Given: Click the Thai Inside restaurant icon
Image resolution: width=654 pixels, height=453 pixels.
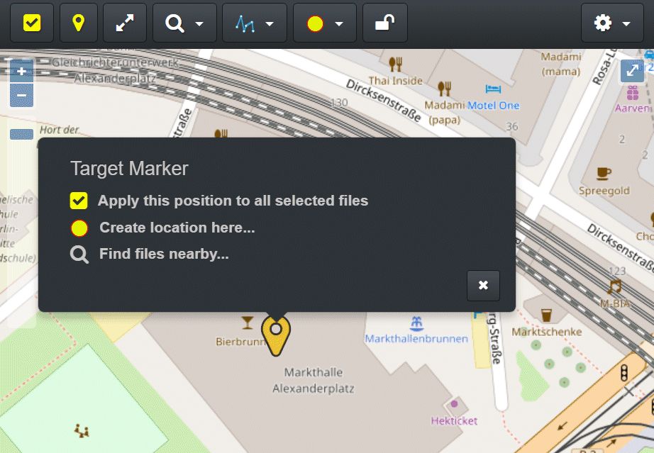Looking at the screenshot, I should 395,65.
